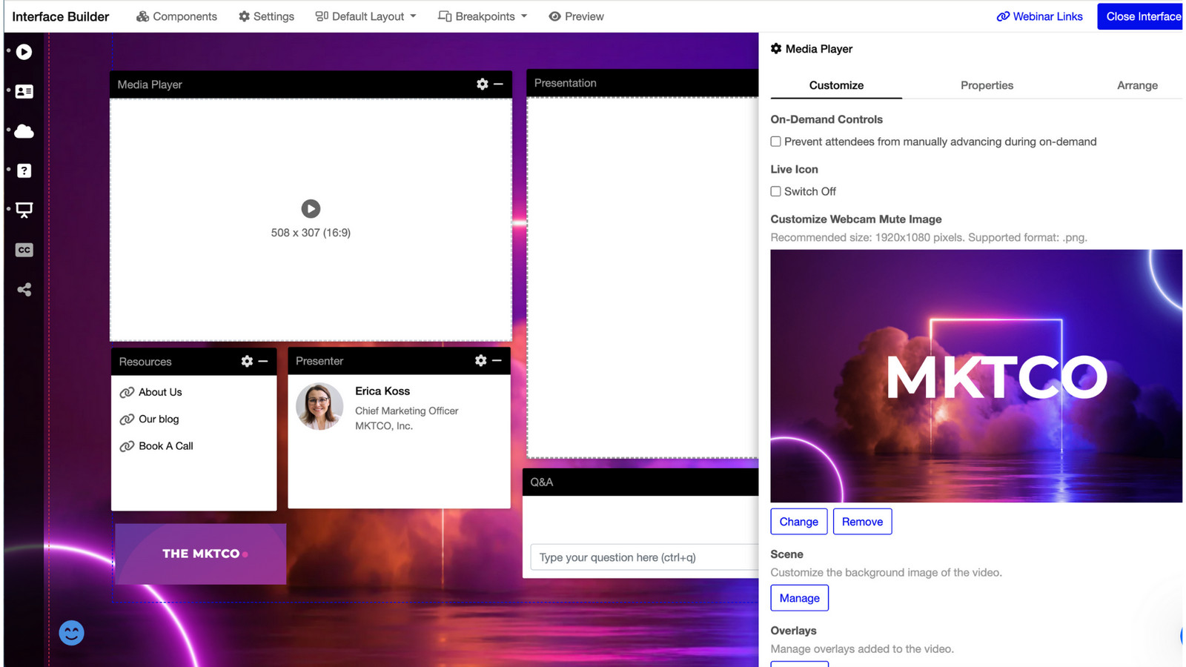Open the presenter card sidebar icon
The image size is (1186, 667).
24,91
